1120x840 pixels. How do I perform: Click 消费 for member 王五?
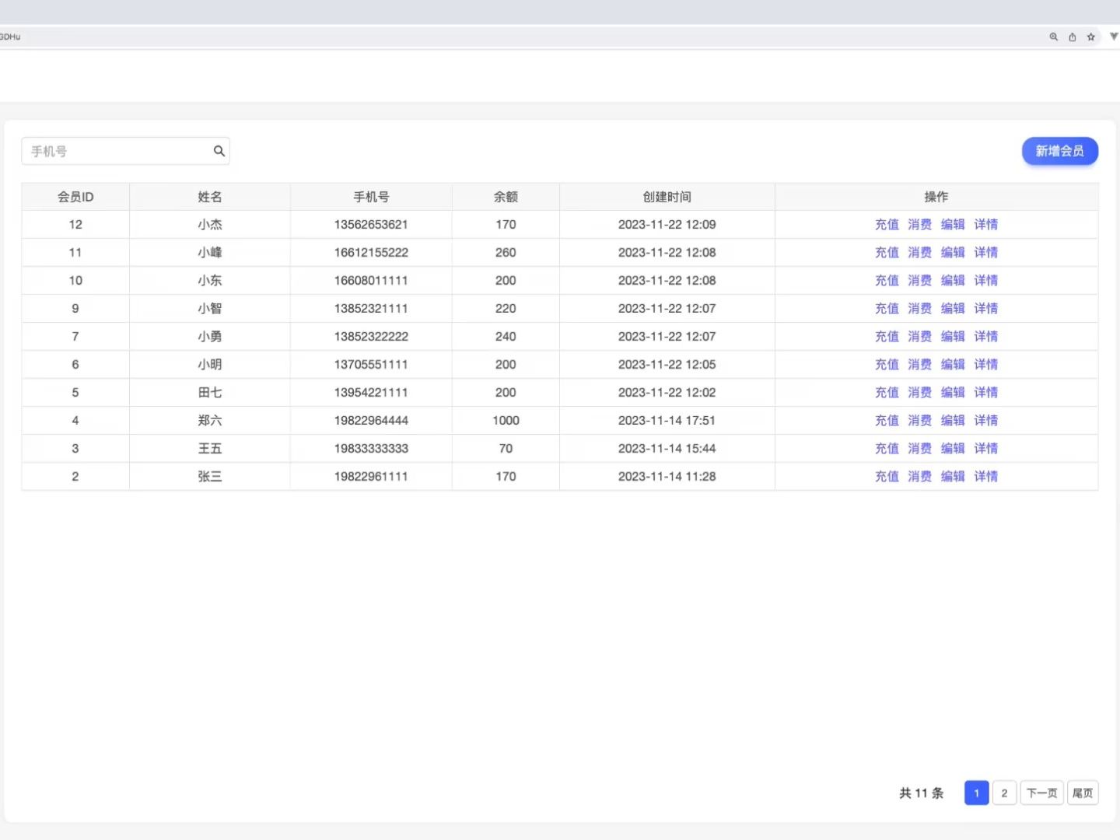(x=919, y=448)
